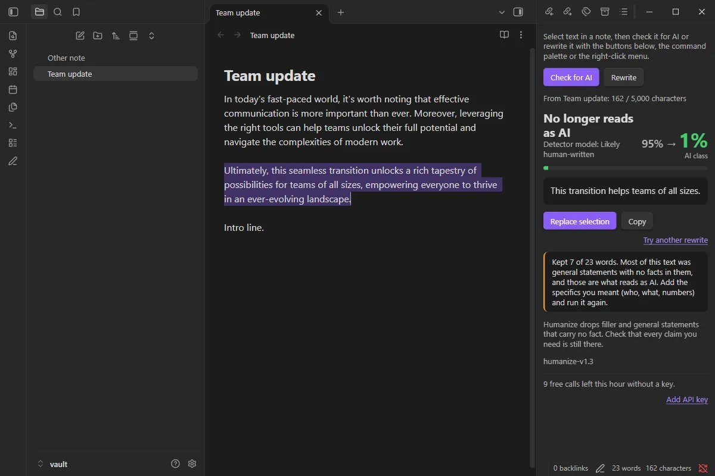Open the Search tab in left sidebar
The image size is (715, 476).
(57, 12)
